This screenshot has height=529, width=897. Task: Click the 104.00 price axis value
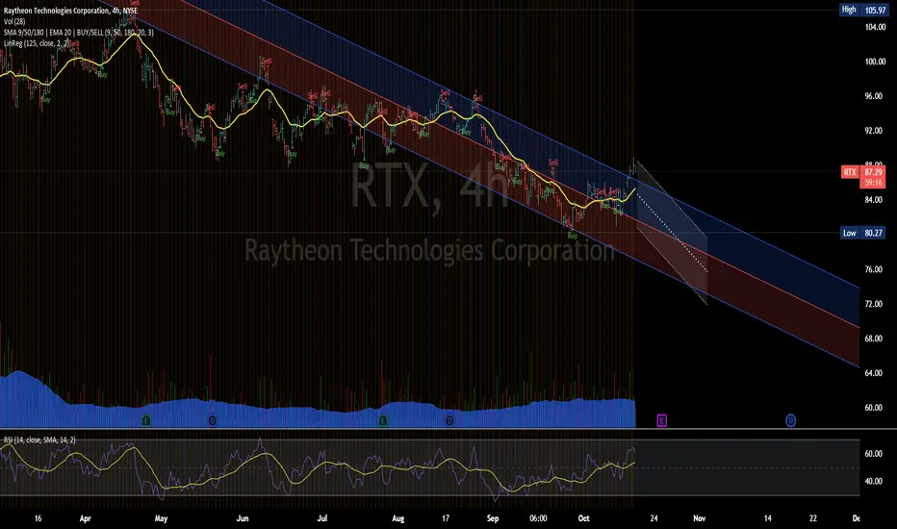coord(875,28)
